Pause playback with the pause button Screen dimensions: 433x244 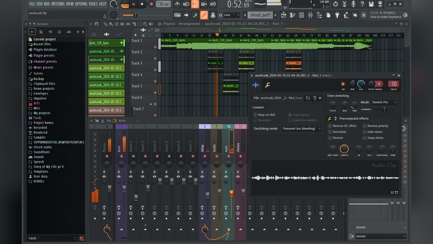coord(134,4)
